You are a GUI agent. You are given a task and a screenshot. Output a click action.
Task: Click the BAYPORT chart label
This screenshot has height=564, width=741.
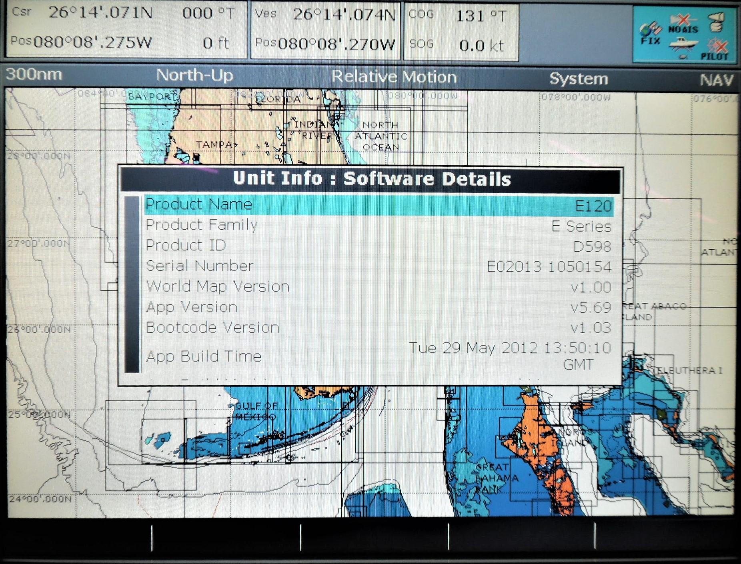(x=152, y=96)
